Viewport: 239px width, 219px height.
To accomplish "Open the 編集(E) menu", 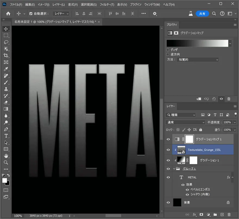I will pos(30,5).
